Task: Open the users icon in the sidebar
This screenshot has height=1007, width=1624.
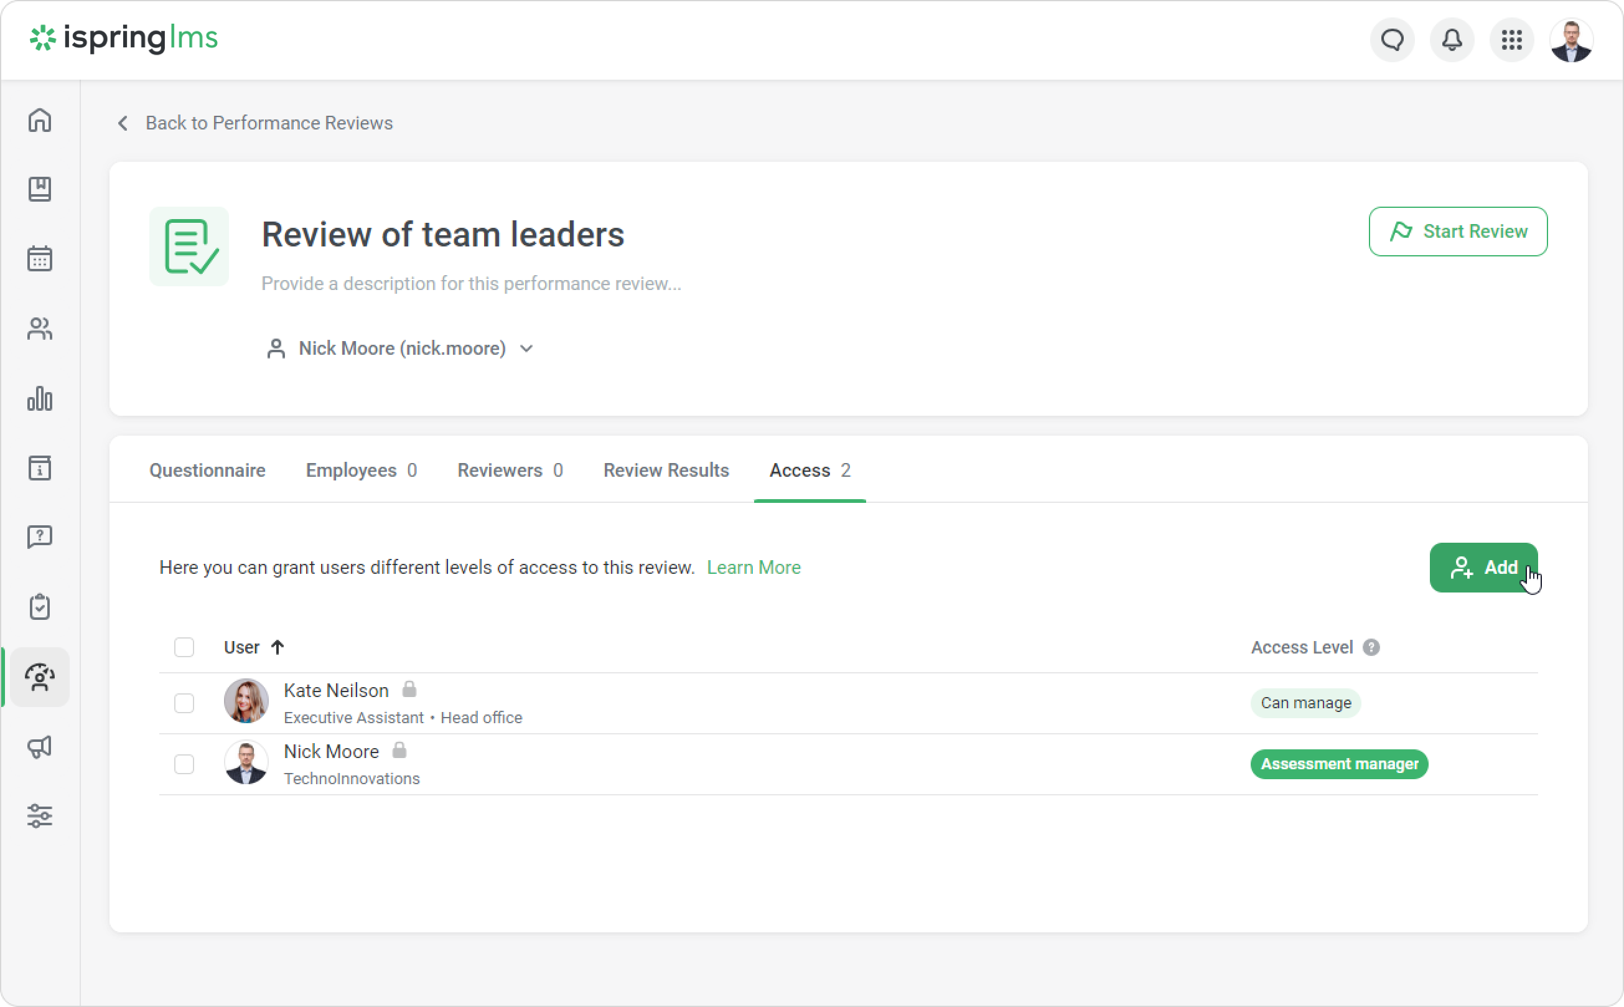Action: pos(40,329)
